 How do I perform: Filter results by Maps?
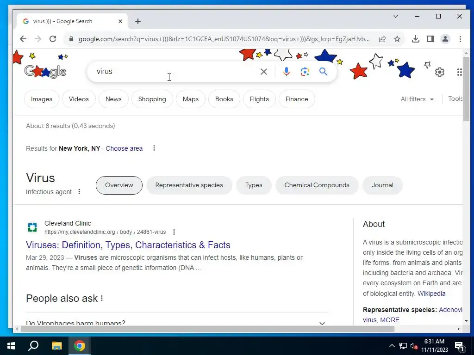pyautogui.click(x=191, y=99)
